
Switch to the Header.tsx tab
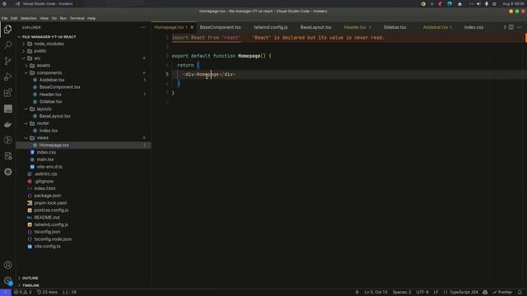(x=357, y=27)
